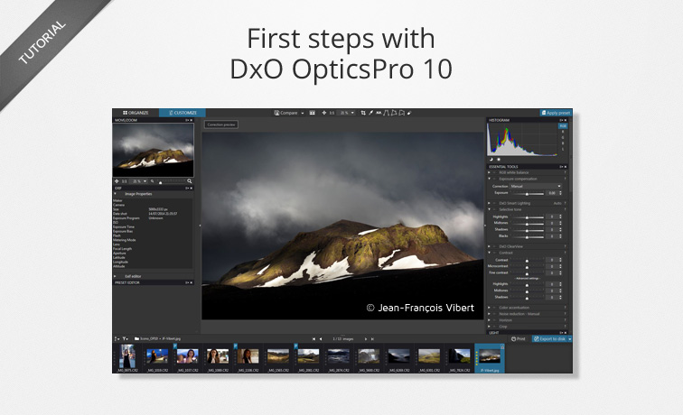Select the JF-Vibert.jpg thumbnail
This screenshot has height=415, width=683.
click(490, 358)
